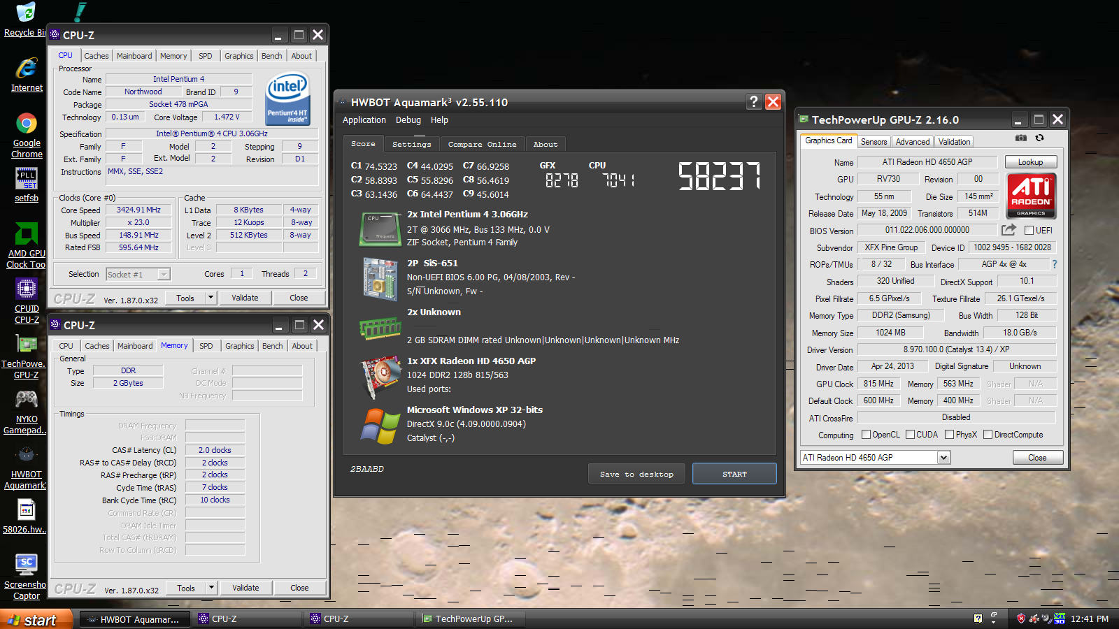The image size is (1119, 629).
Task: Expand the Tools dropdown arrow in upper CPU-Z
Action: 211,298
